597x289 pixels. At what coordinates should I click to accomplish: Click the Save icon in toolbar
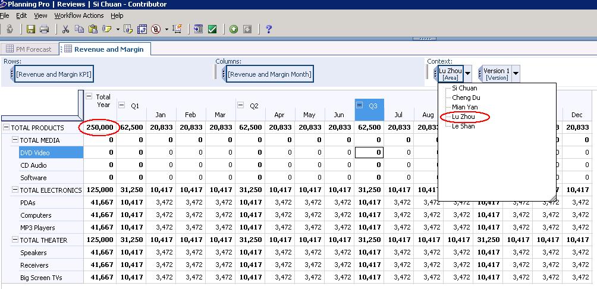(x=30, y=29)
